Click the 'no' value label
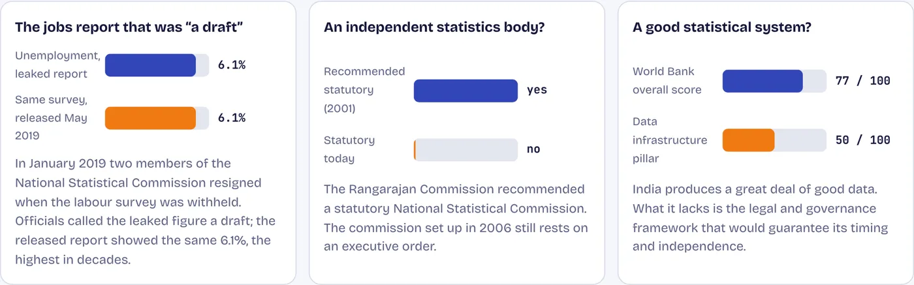The height and width of the screenshot is (285, 914). (533, 150)
